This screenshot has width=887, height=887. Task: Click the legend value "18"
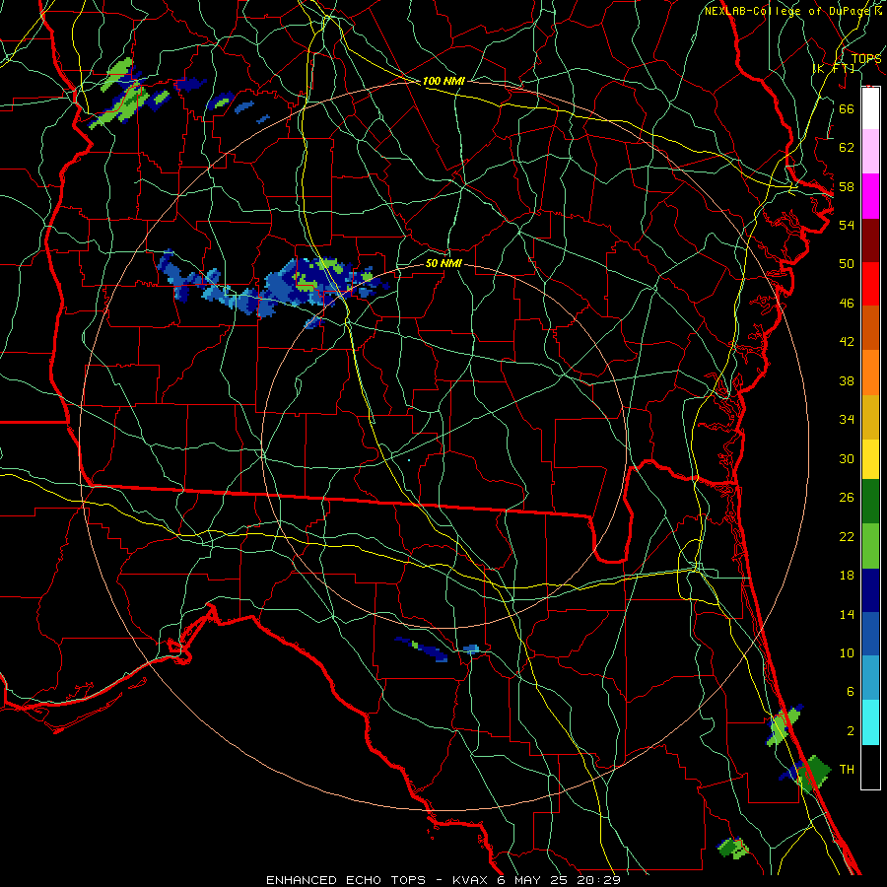pos(847,576)
